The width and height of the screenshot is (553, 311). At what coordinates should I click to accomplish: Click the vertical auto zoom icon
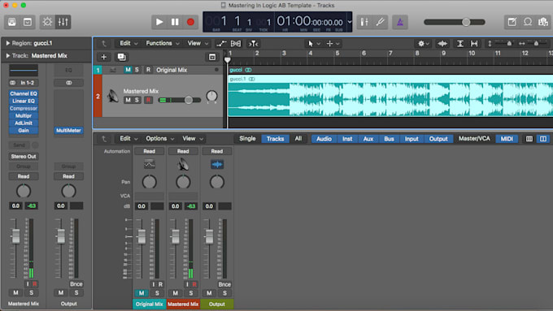pyautogui.click(x=460, y=43)
